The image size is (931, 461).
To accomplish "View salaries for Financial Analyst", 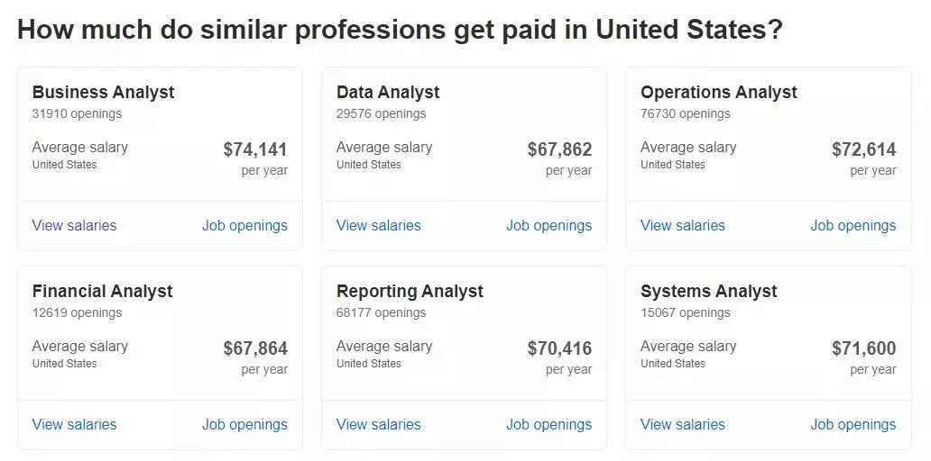I will pyautogui.click(x=74, y=425).
